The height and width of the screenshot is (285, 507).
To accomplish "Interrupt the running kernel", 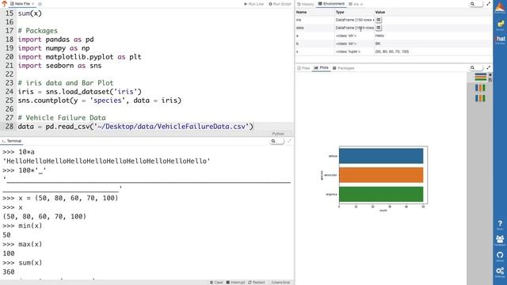I will [x=235, y=283].
